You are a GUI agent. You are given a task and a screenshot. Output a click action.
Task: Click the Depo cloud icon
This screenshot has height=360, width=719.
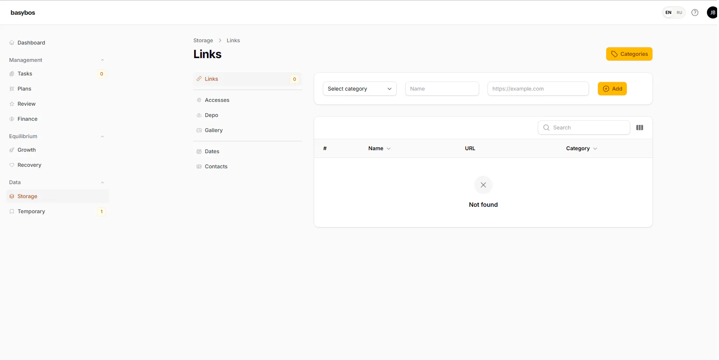coord(199,115)
